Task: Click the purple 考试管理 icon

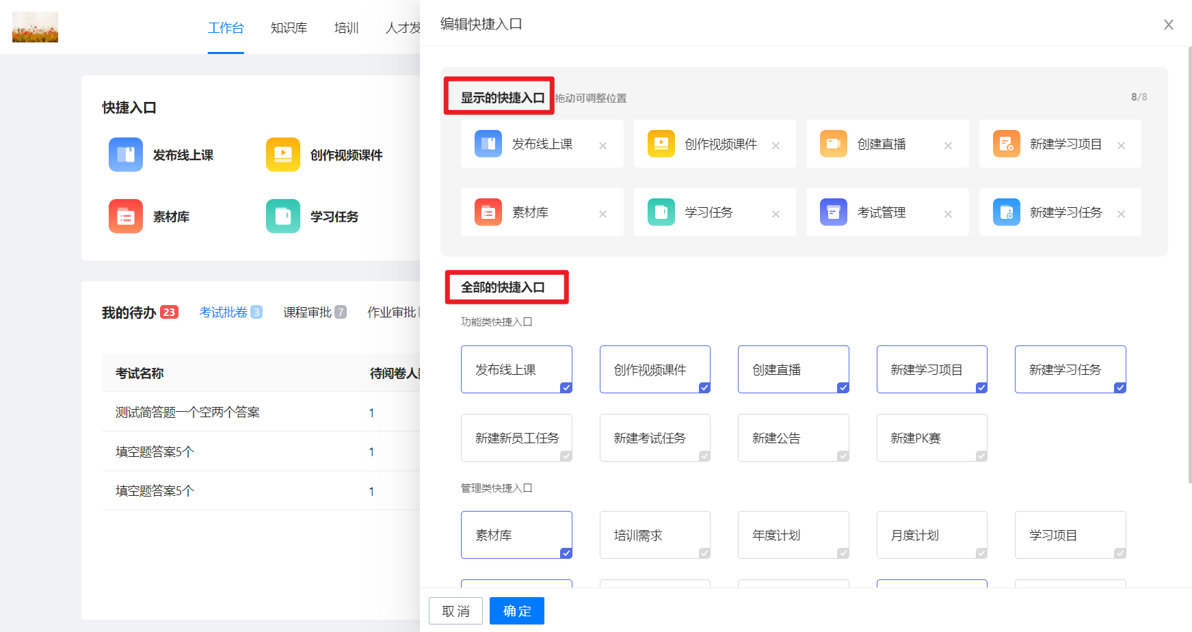Action: (833, 212)
